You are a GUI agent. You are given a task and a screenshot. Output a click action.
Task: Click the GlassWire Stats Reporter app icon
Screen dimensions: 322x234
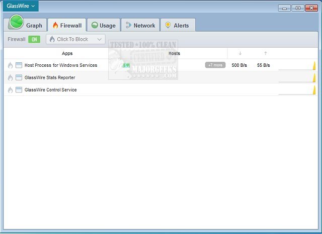click(19, 77)
